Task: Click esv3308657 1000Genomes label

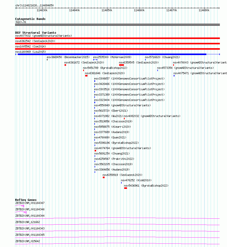Action: click(129, 79)
